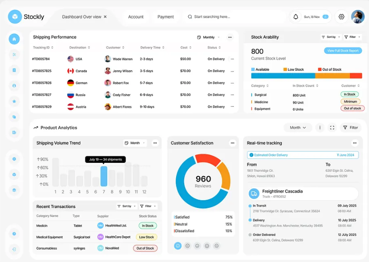
Task: Select the second emoji face rating
Action: (187, 246)
